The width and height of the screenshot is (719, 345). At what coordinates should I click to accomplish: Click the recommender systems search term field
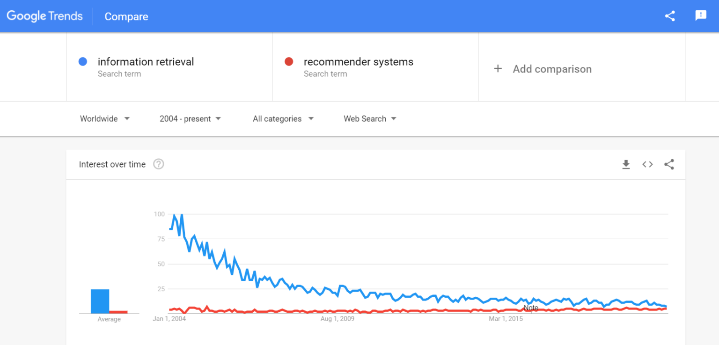tap(359, 61)
